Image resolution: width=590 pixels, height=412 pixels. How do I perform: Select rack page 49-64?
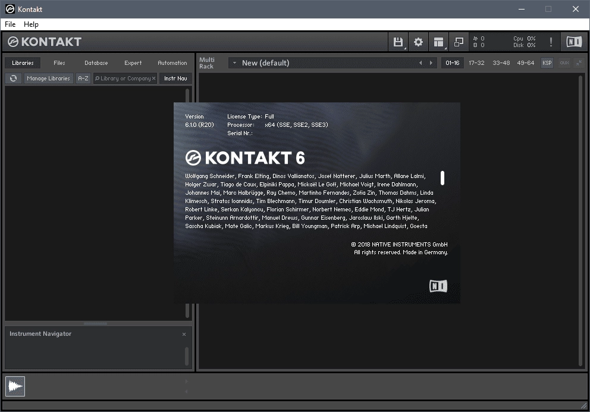click(x=526, y=63)
